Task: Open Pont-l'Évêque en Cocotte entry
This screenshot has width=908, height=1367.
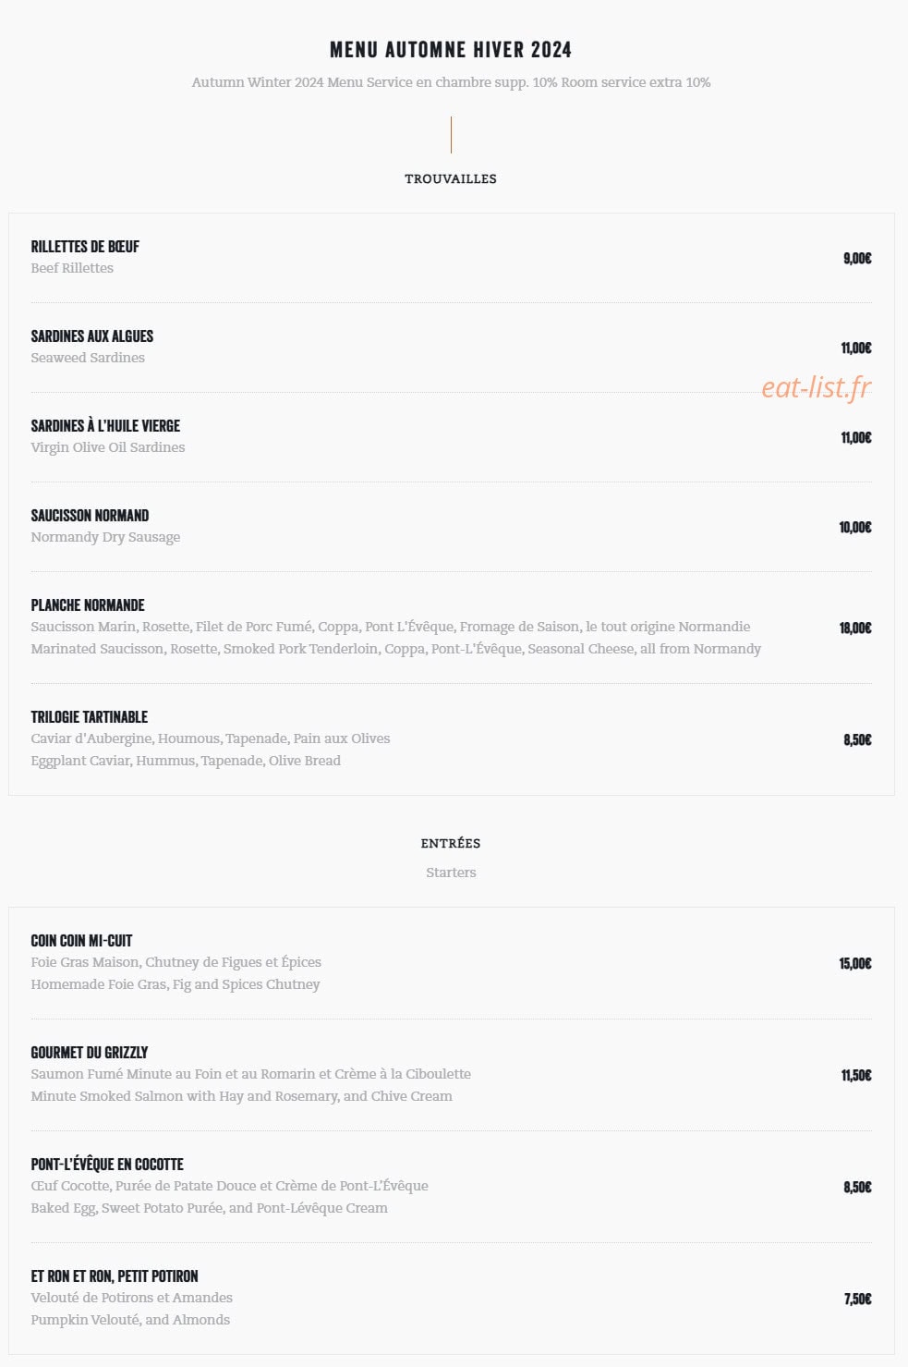Action: (107, 1165)
